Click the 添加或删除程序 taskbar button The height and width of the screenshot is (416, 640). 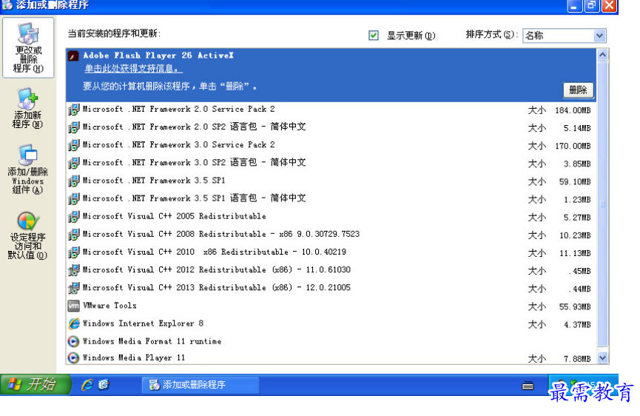click(x=201, y=385)
